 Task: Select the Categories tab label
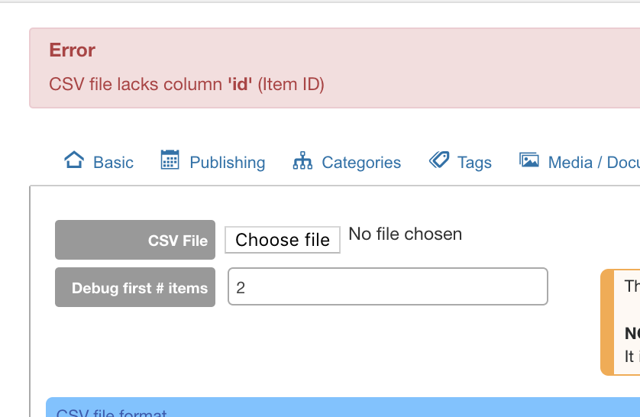[361, 163]
